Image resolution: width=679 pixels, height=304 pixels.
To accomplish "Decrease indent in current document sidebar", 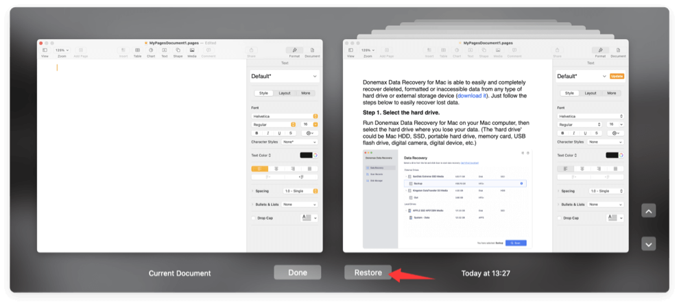I will click(268, 176).
